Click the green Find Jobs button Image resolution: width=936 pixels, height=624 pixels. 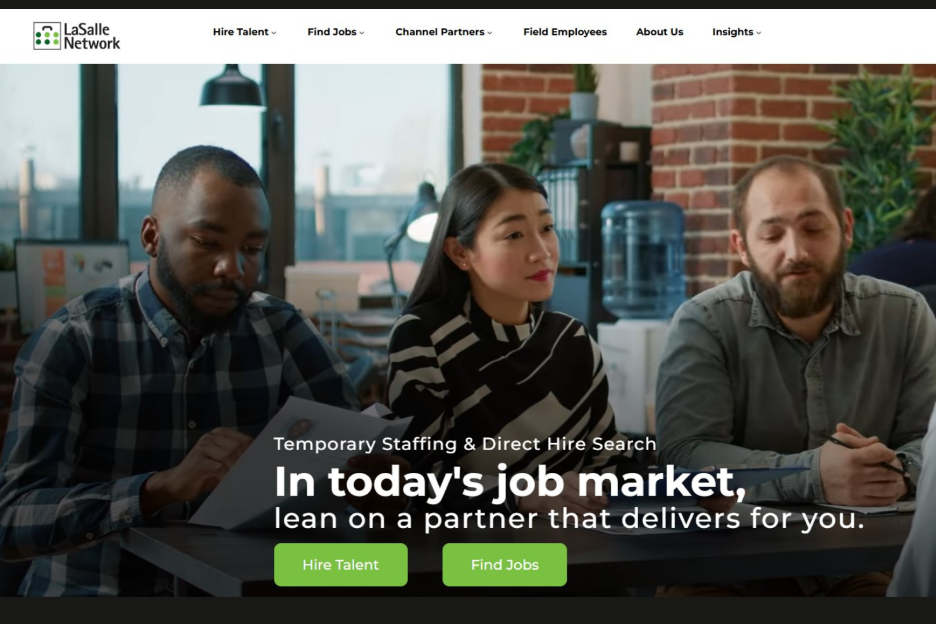[505, 565]
